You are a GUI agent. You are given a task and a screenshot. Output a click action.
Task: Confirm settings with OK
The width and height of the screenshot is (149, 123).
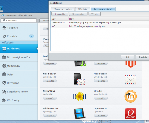click(x=128, y=57)
